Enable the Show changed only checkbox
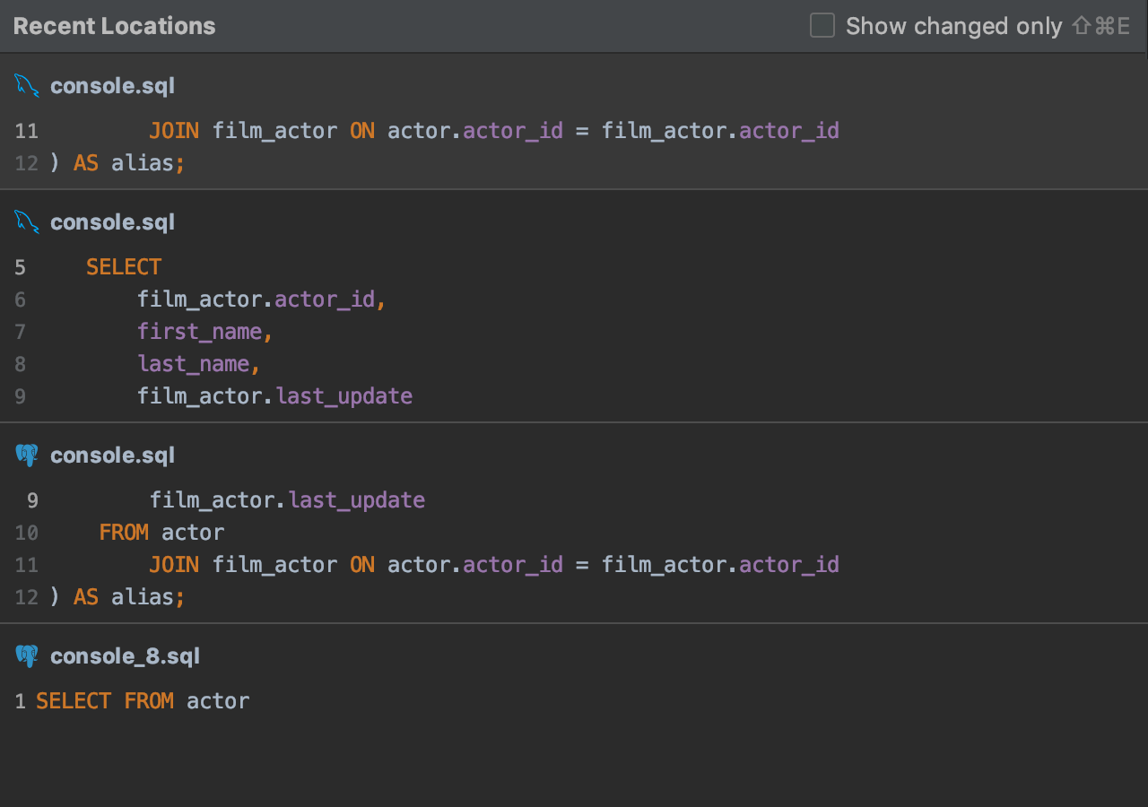Viewport: 1148px width, 807px height. 822,26
